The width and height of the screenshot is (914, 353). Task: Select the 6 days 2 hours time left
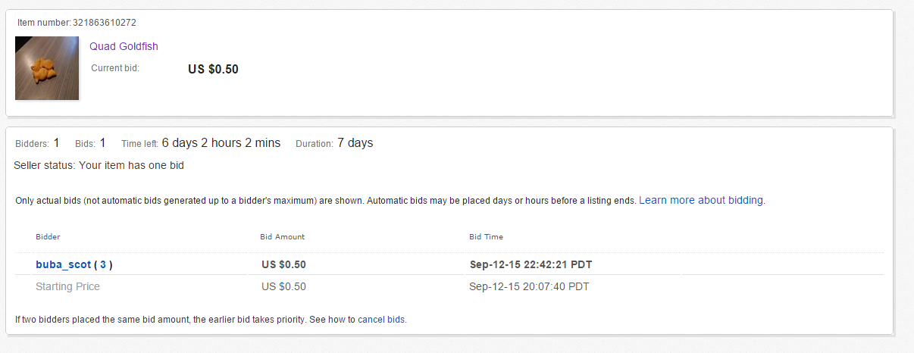coord(221,142)
